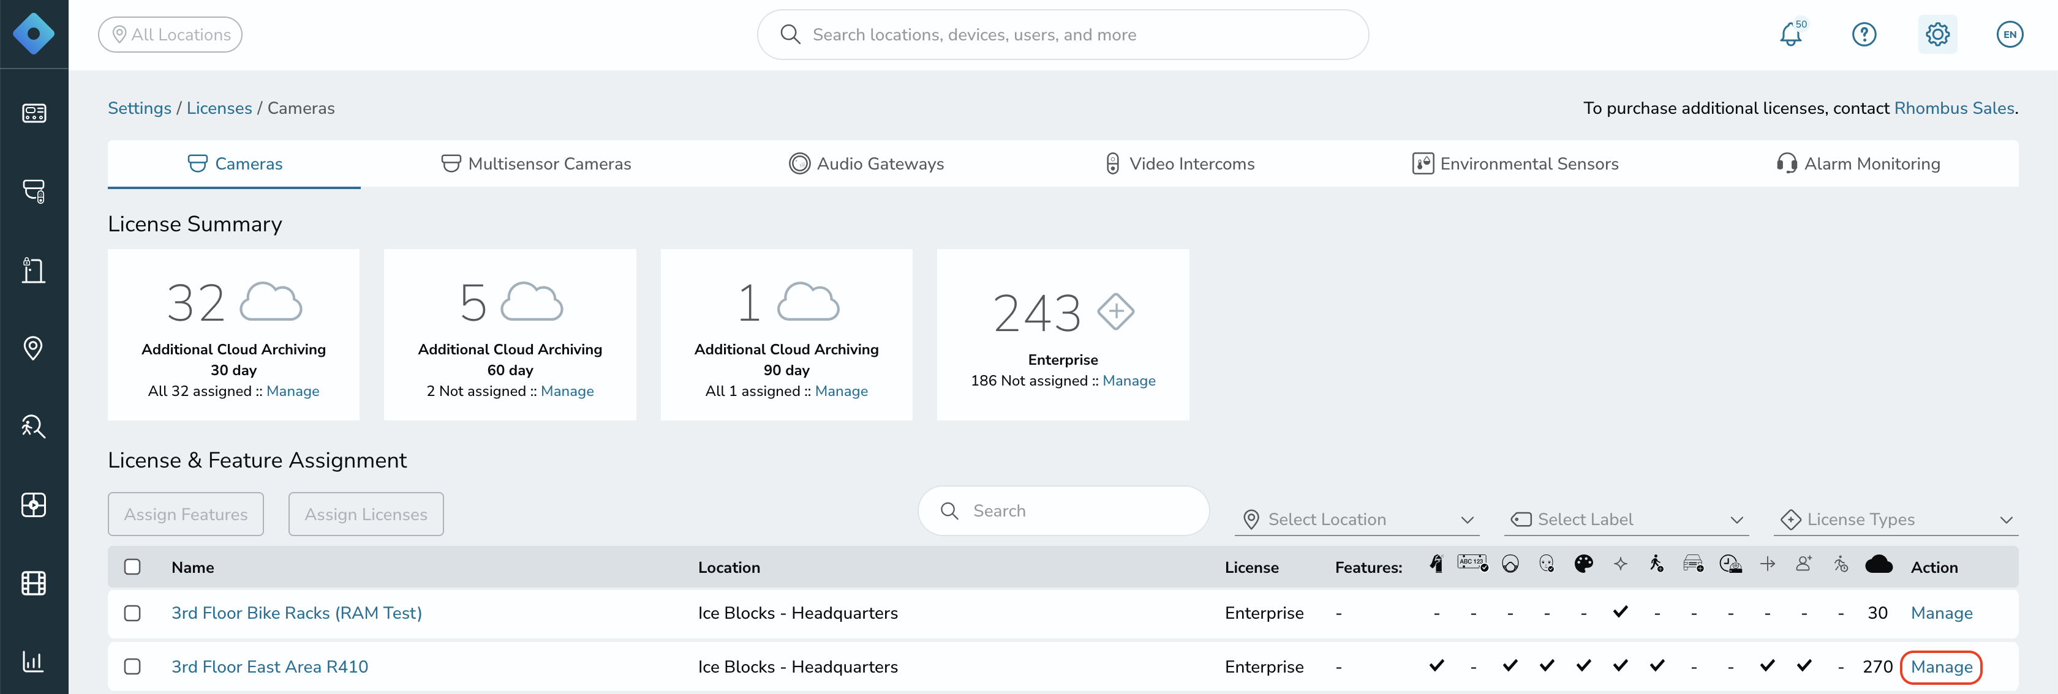2058x694 pixels.
Task: Switch to the Alarm Monitoring tab
Action: [1858, 164]
